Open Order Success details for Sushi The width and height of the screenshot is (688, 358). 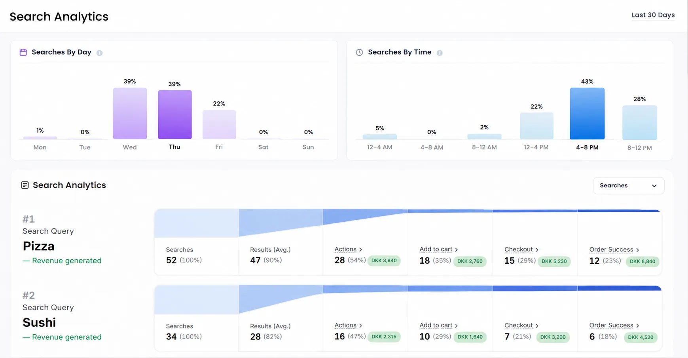614,325
